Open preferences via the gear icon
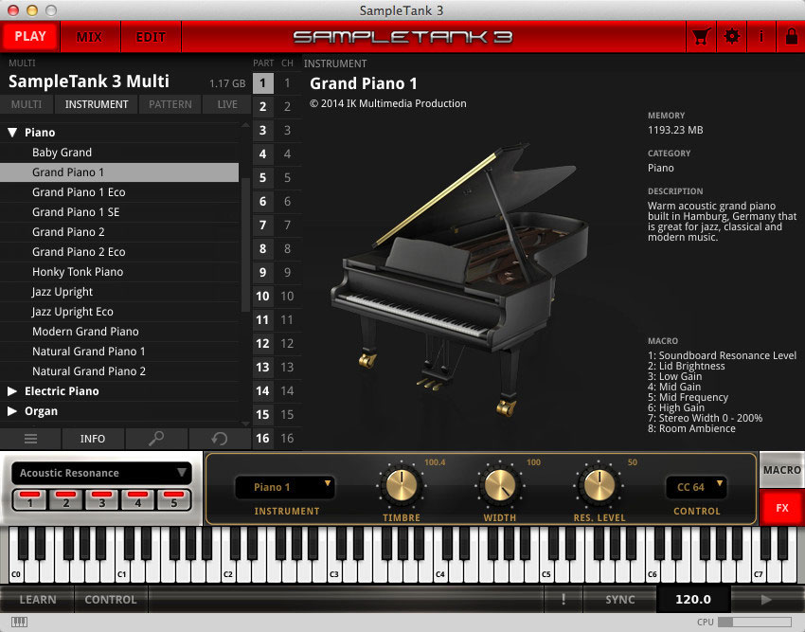The height and width of the screenshot is (632, 805). (x=731, y=37)
